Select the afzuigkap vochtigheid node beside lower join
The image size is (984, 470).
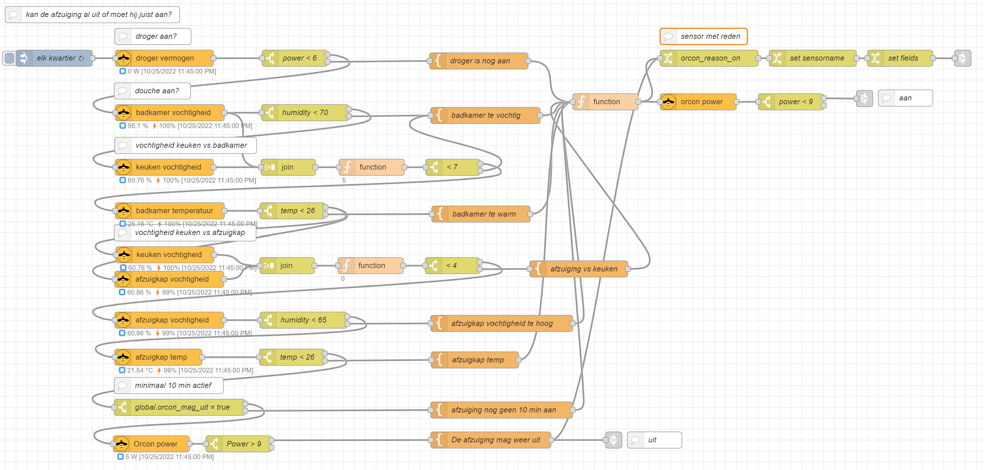pyautogui.click(x=169, y=279)
